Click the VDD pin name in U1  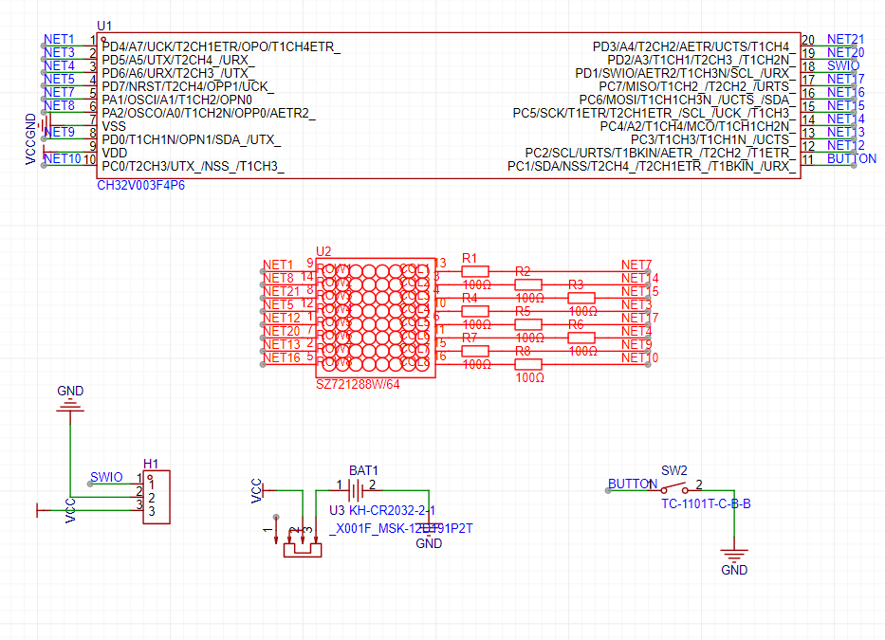(x=115, y=153)
